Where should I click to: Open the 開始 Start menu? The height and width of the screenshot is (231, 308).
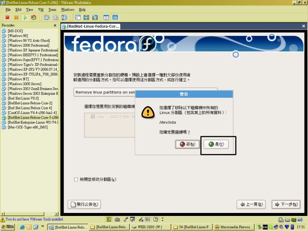8,227
